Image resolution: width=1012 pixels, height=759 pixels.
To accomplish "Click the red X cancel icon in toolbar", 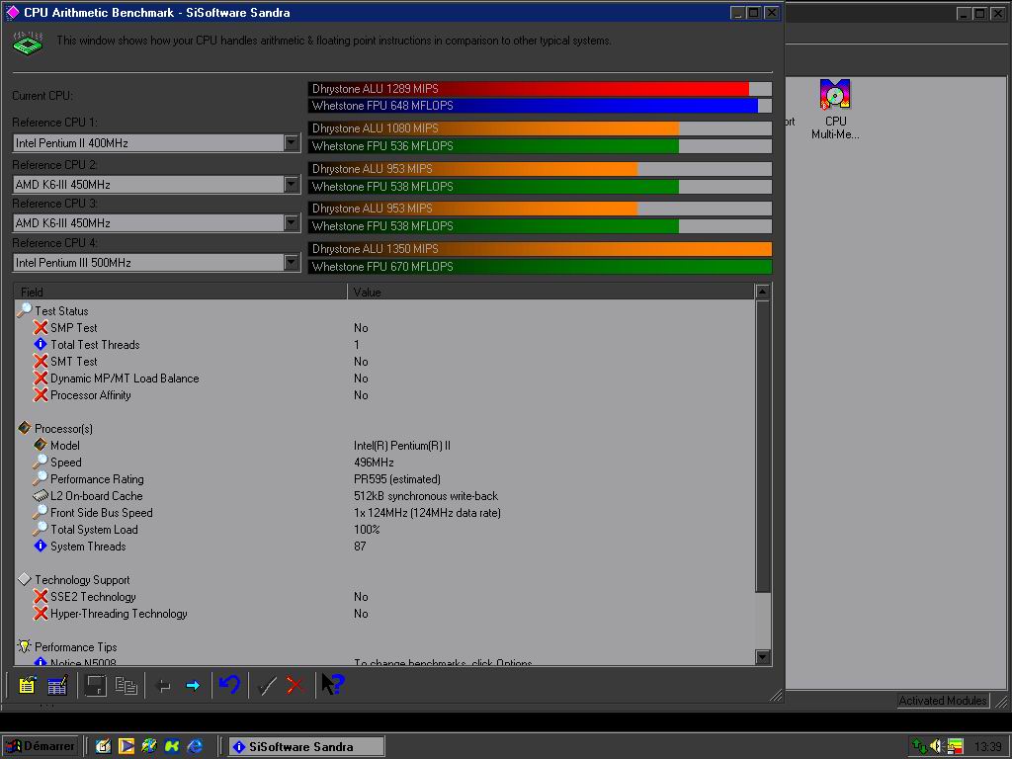I will click(x=295, y=685).
